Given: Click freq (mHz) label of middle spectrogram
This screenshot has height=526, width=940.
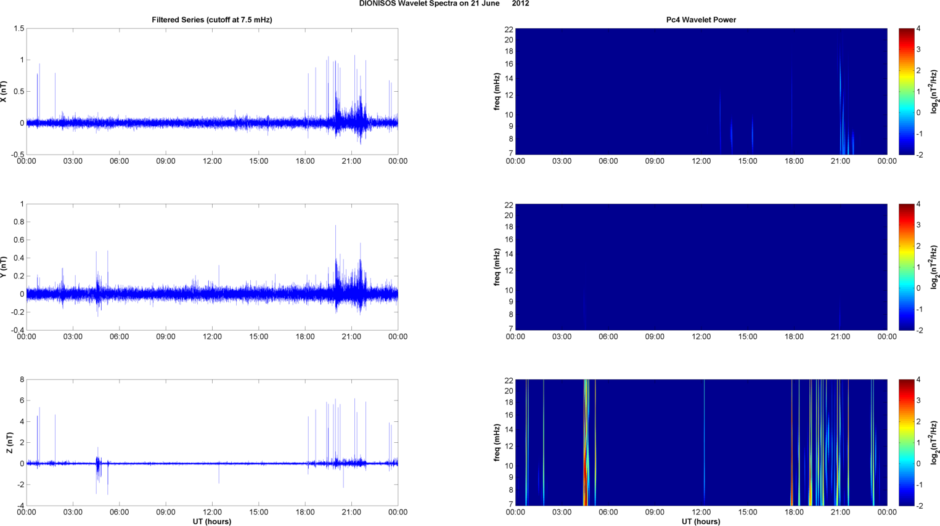Looking at the screenshot, I should click(x=497, y=267).
